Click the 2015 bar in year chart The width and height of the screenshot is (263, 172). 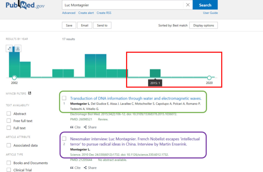pyautogui.click(x=155, y=73)
